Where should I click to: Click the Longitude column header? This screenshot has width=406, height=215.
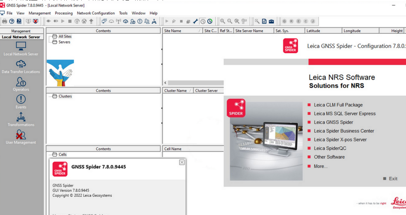(360, 31)
